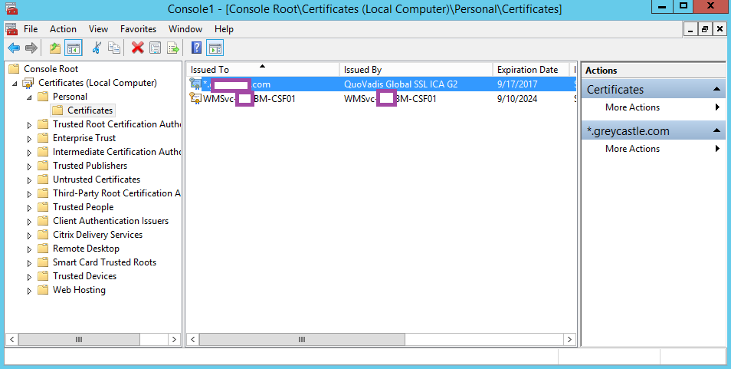Expand the Untrusted Certificates node

[x=29, y=180]
